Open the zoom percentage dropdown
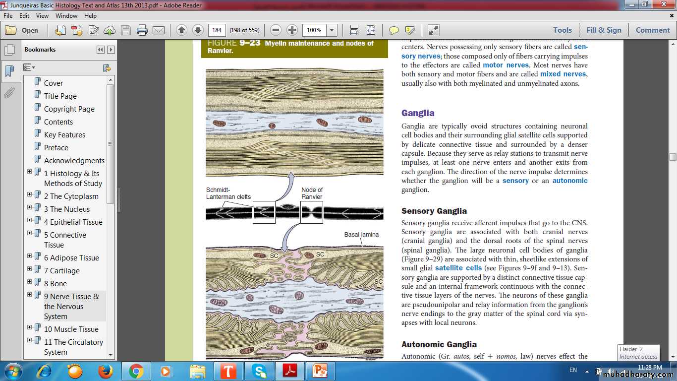Screen dimensions: 677x381 tap(332, 30)
